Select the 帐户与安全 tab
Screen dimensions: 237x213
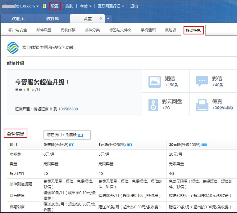pyautogui.click(x=18, y=30)
